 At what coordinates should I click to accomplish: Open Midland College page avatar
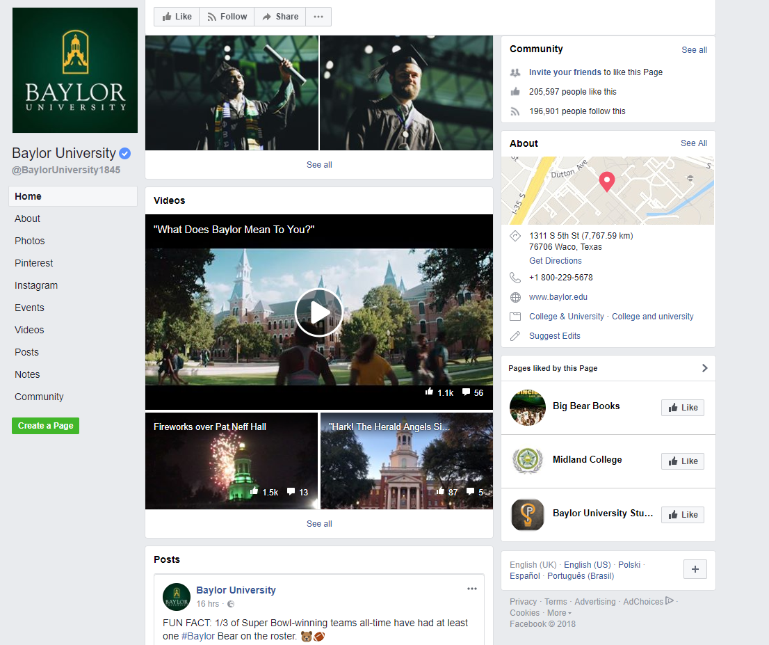point(528,461)
